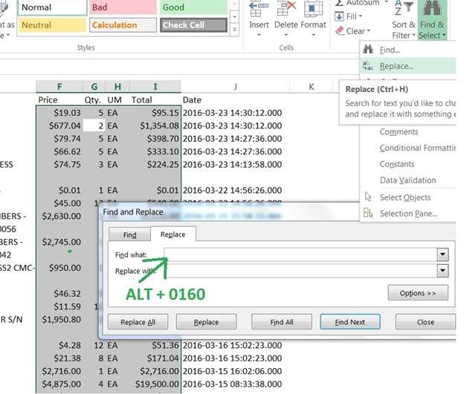Expand the Replace with history dropdown
The width and height of the screenshot is (464, 394).
[442, 271]
